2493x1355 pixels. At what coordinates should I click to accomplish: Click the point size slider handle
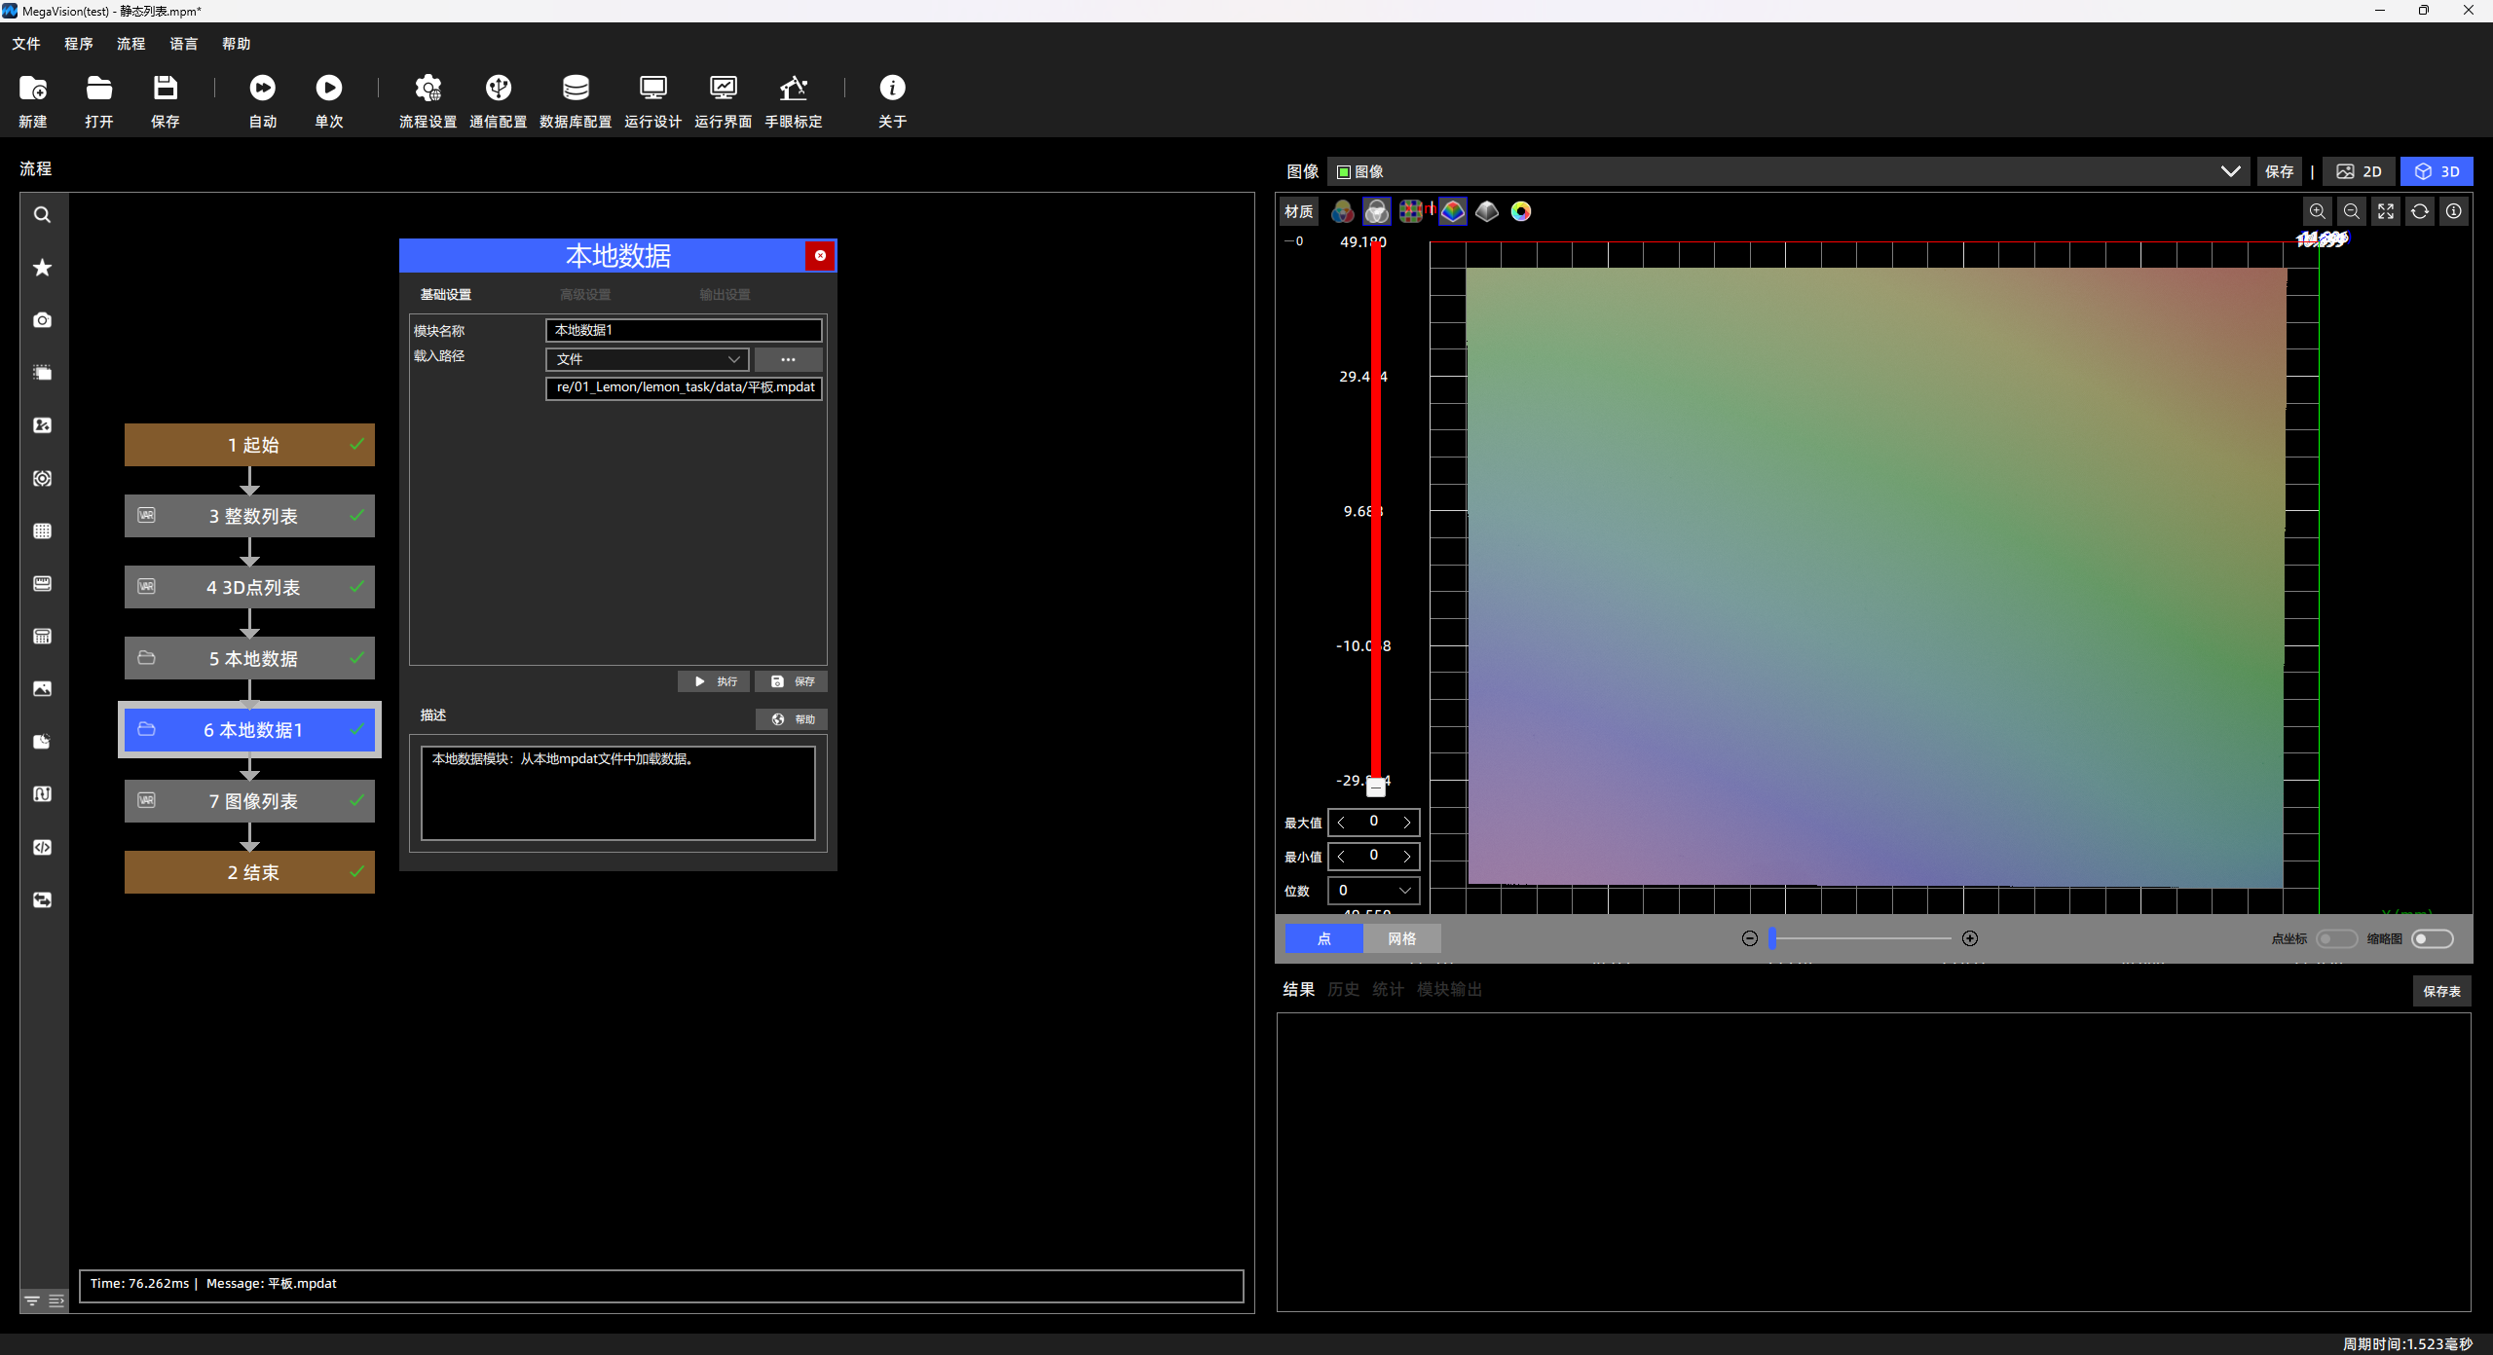point(1772,939)
